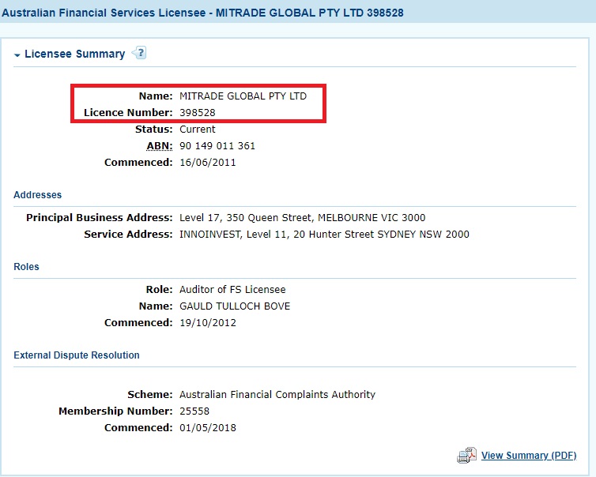Select the auditor name GAULD TULLOCH BOVE
This screenshot has height=477, width=596.
(235, 306)
